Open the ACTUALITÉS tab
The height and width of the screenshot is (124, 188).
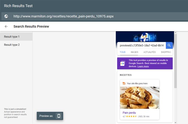tap(149, 52)
